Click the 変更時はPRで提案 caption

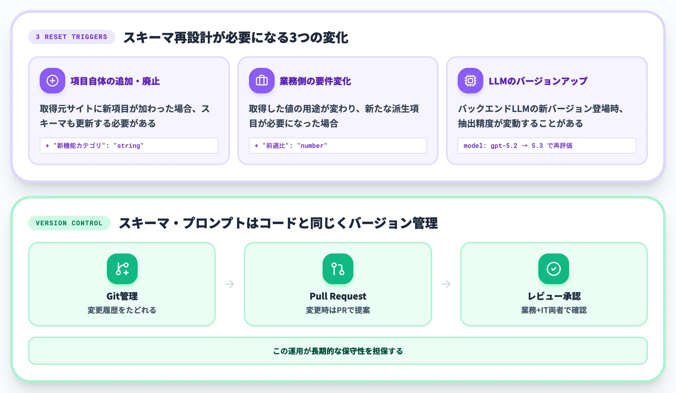[x=338, y=310]
